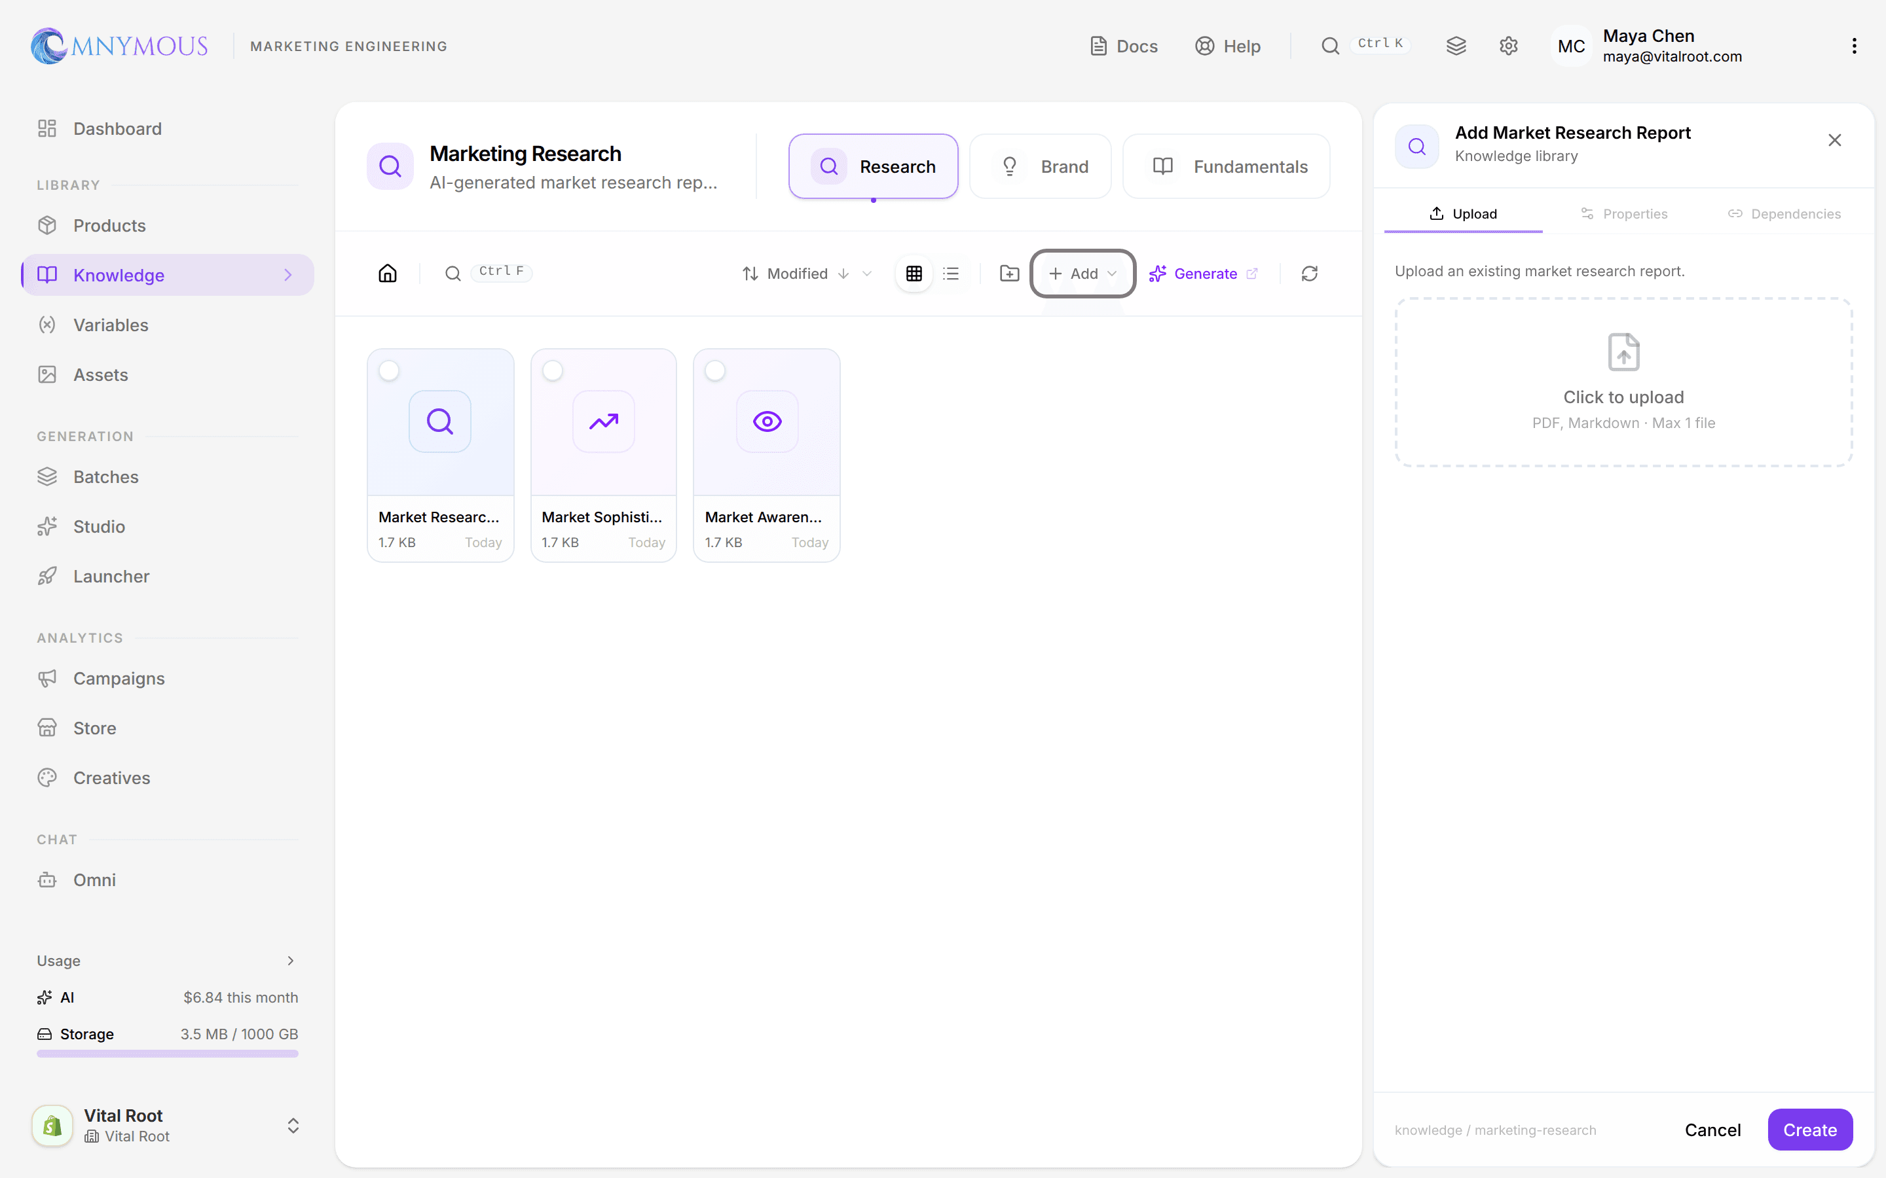Switch to the Fundamentals tab
This screenshot has height=1178, width=1886.
click(1226, 166)
